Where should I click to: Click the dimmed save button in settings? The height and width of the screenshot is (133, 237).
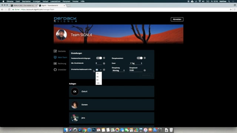tap(146, 75)
